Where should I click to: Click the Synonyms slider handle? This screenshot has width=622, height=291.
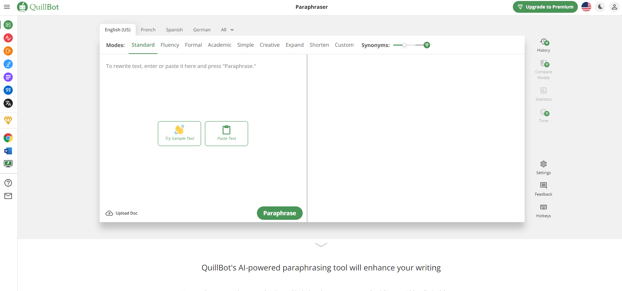(x=404, y=45)
